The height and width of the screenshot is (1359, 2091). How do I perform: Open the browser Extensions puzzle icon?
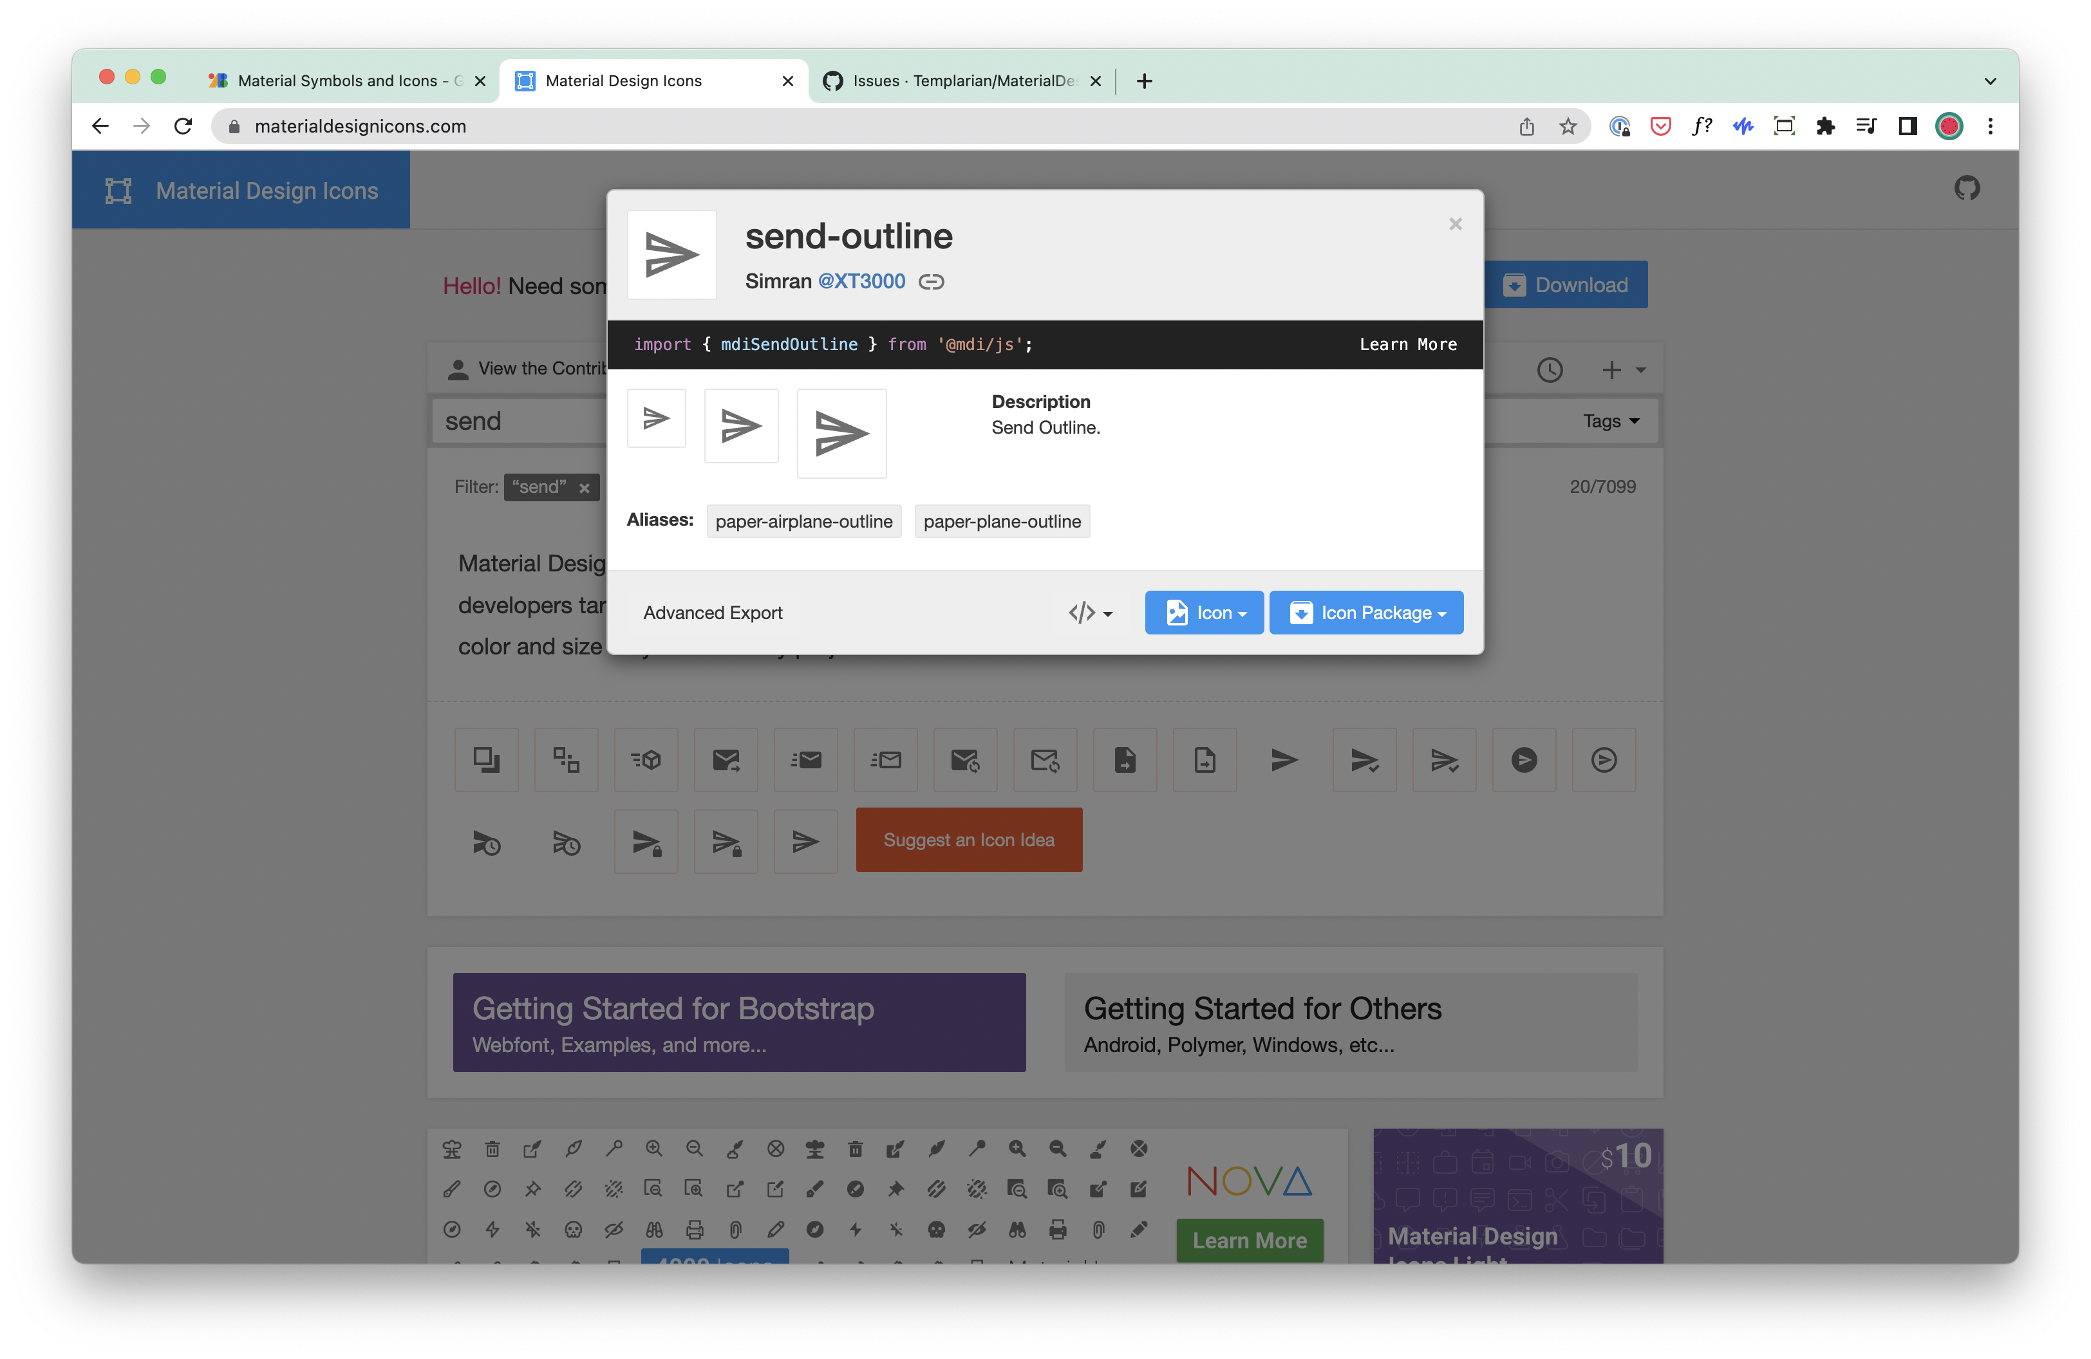pos(1826,126)
